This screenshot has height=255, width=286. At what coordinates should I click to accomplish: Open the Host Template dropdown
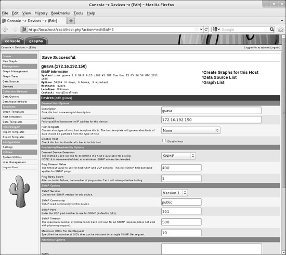point(191,130)
